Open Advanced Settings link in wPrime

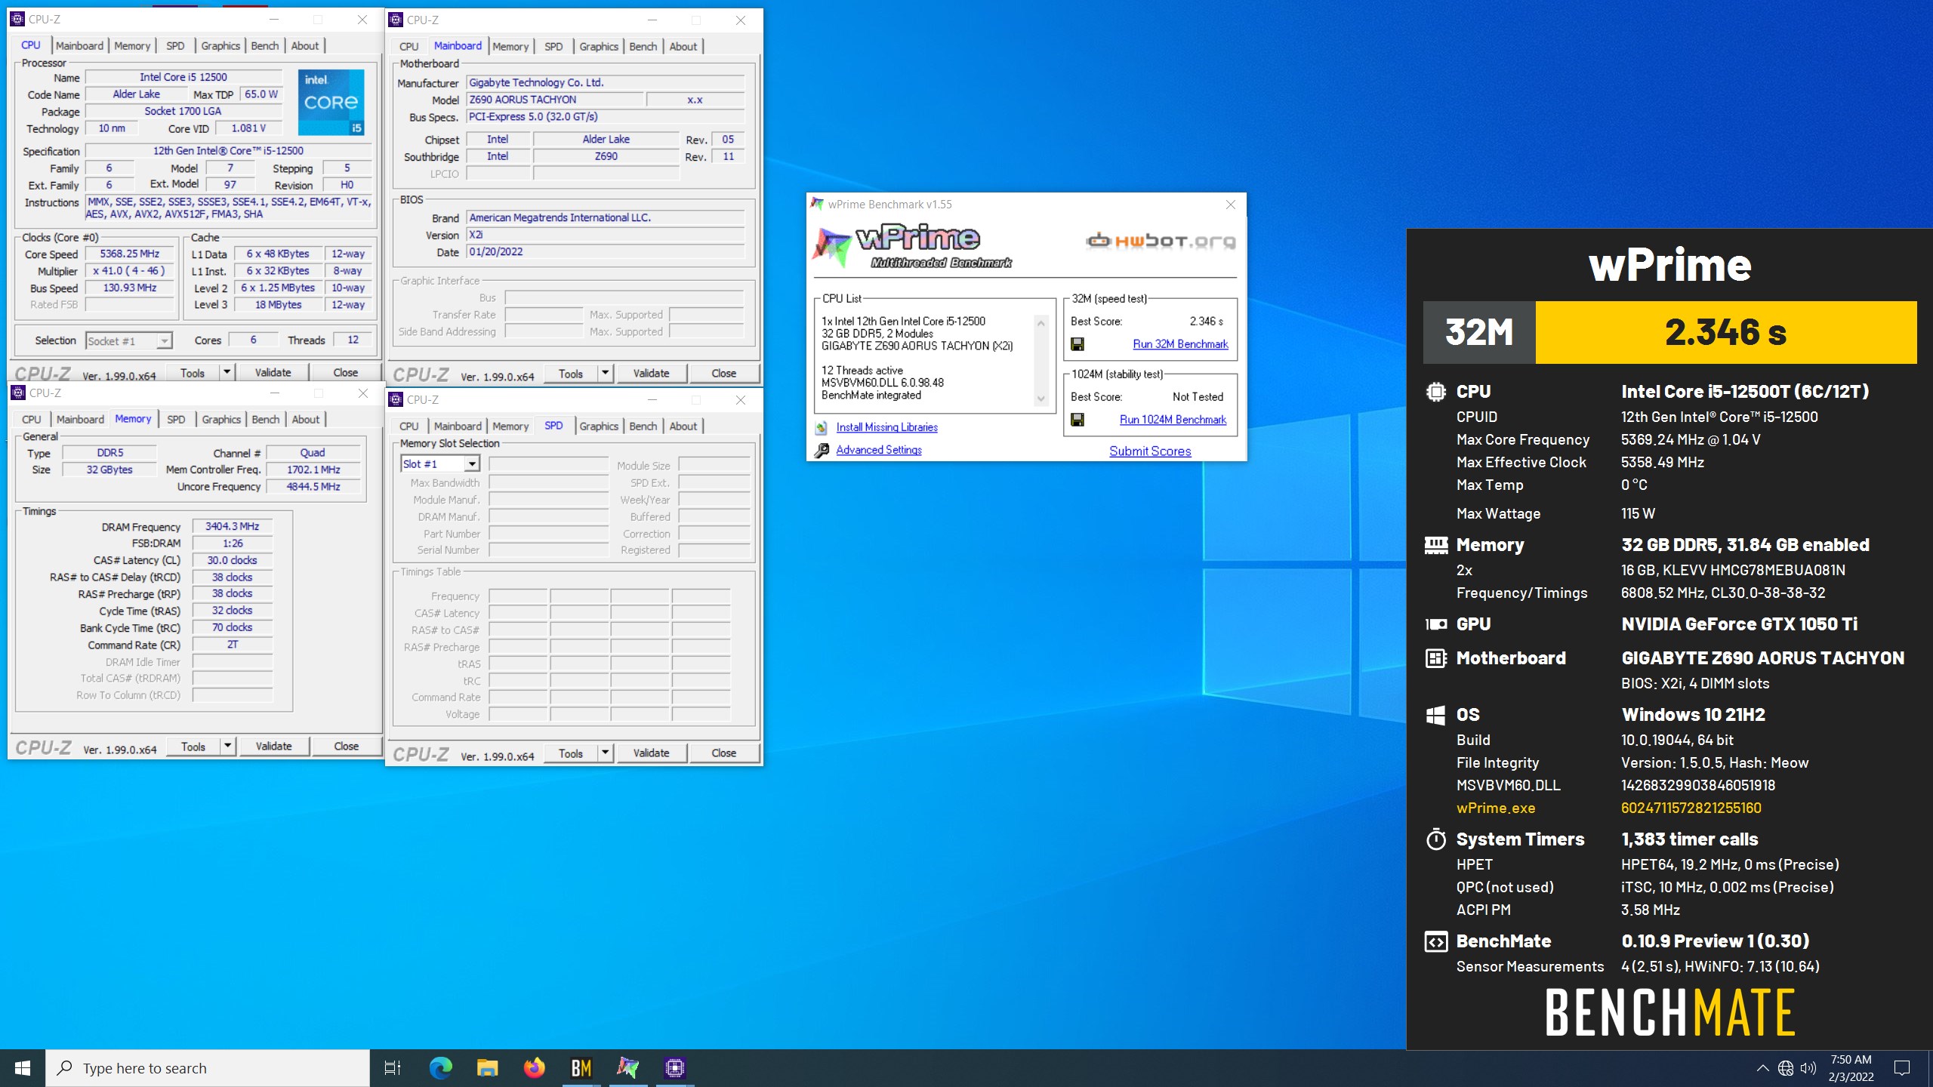tap(879, 450)
